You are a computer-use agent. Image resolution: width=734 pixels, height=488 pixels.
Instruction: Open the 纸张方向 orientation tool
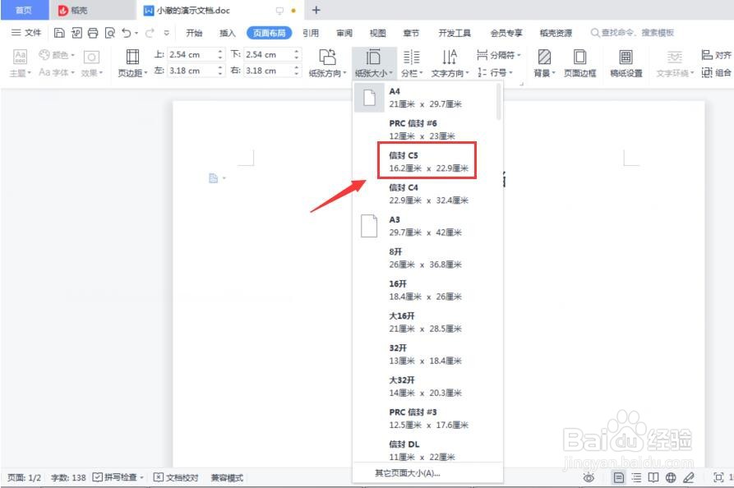pyautogui.click(x=328, y=63)
